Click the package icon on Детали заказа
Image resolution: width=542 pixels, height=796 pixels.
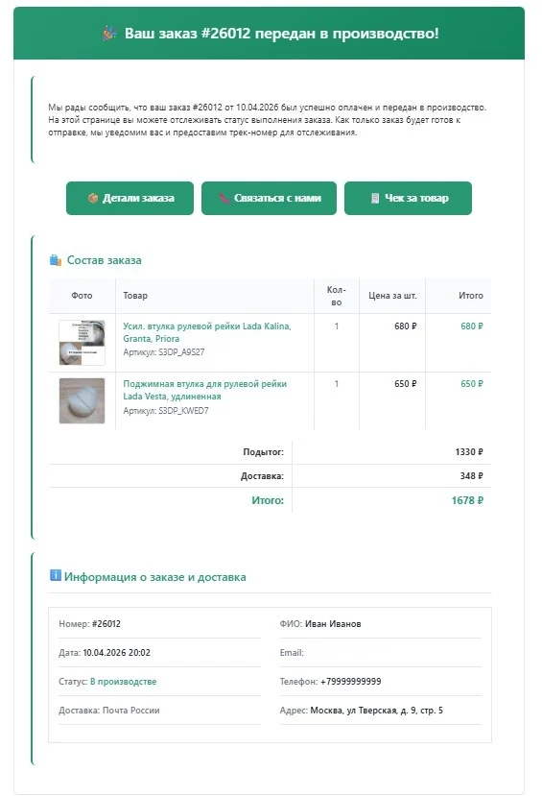[x=93, y=198]
